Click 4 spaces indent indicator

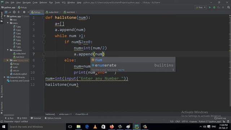click(x=193, y=122)
